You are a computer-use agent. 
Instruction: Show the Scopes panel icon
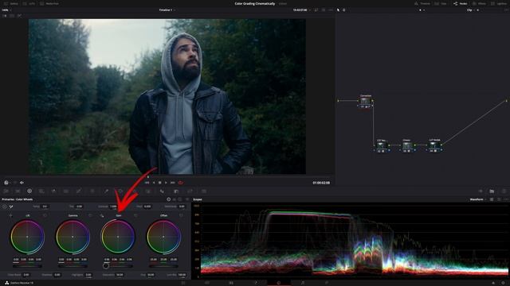[492, 191]
